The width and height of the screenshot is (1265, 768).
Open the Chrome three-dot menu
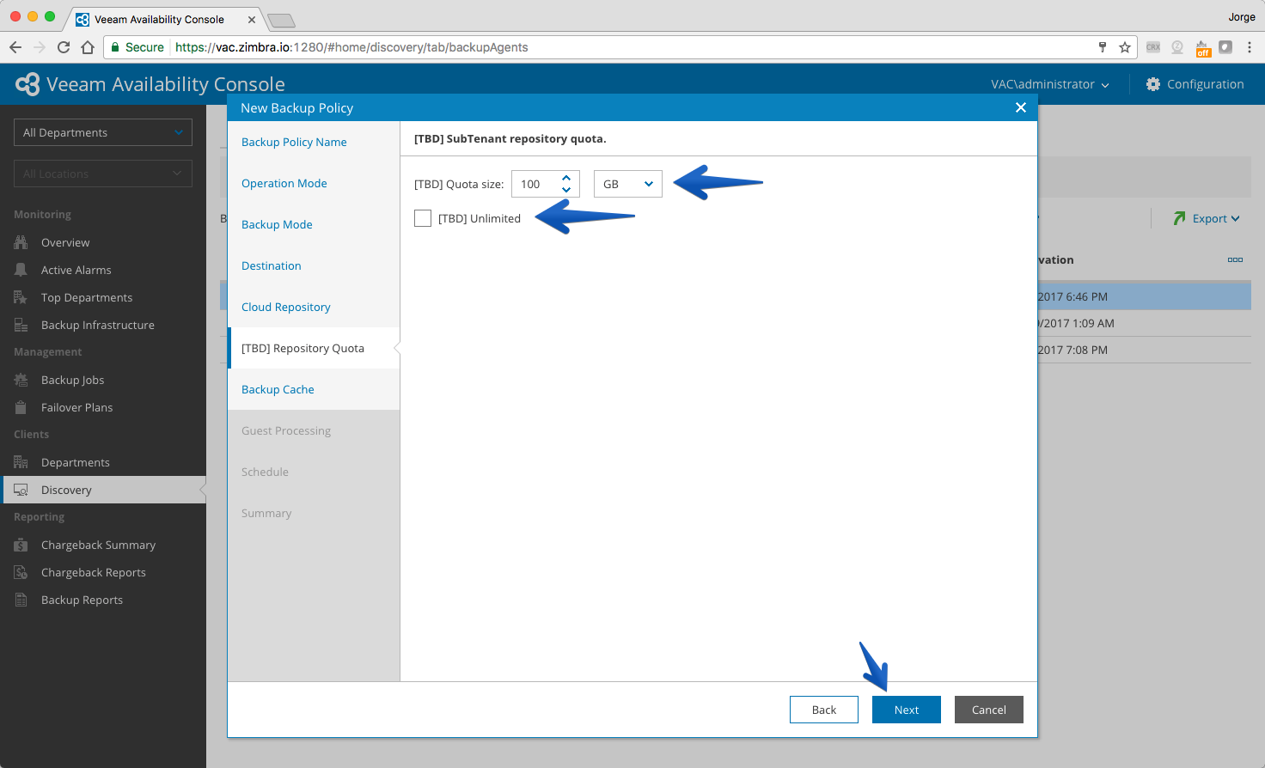coord(1250,47)
